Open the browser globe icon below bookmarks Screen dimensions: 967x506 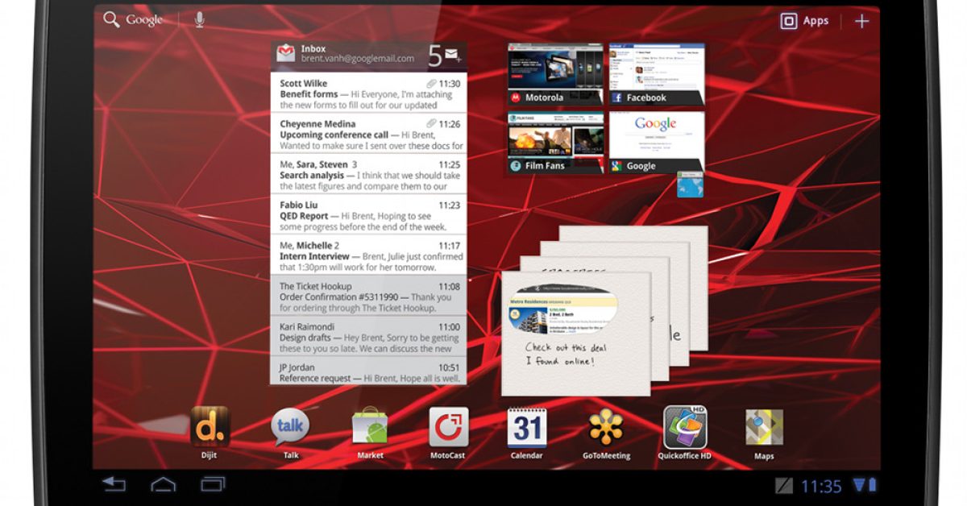point(690,185)
